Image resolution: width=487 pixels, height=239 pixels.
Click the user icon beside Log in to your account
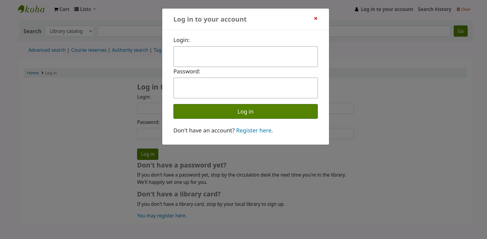click(x=357, y=9)
